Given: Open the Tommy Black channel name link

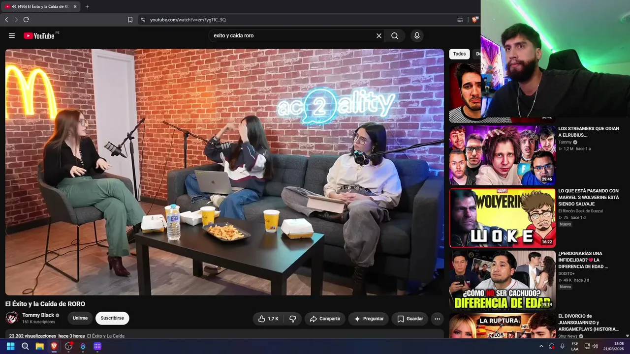Looking at the screenshot, I should [x=38, y=315].
